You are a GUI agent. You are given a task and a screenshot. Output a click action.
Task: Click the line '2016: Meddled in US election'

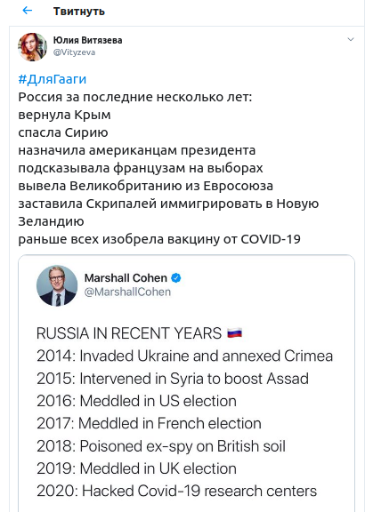(136, 401)
